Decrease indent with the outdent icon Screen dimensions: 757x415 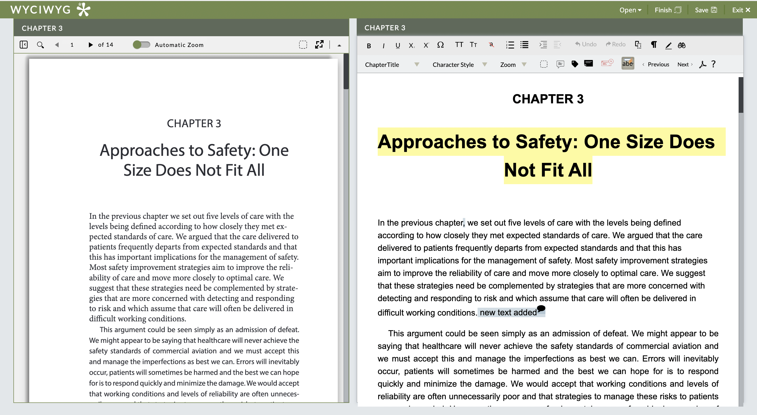557,45
